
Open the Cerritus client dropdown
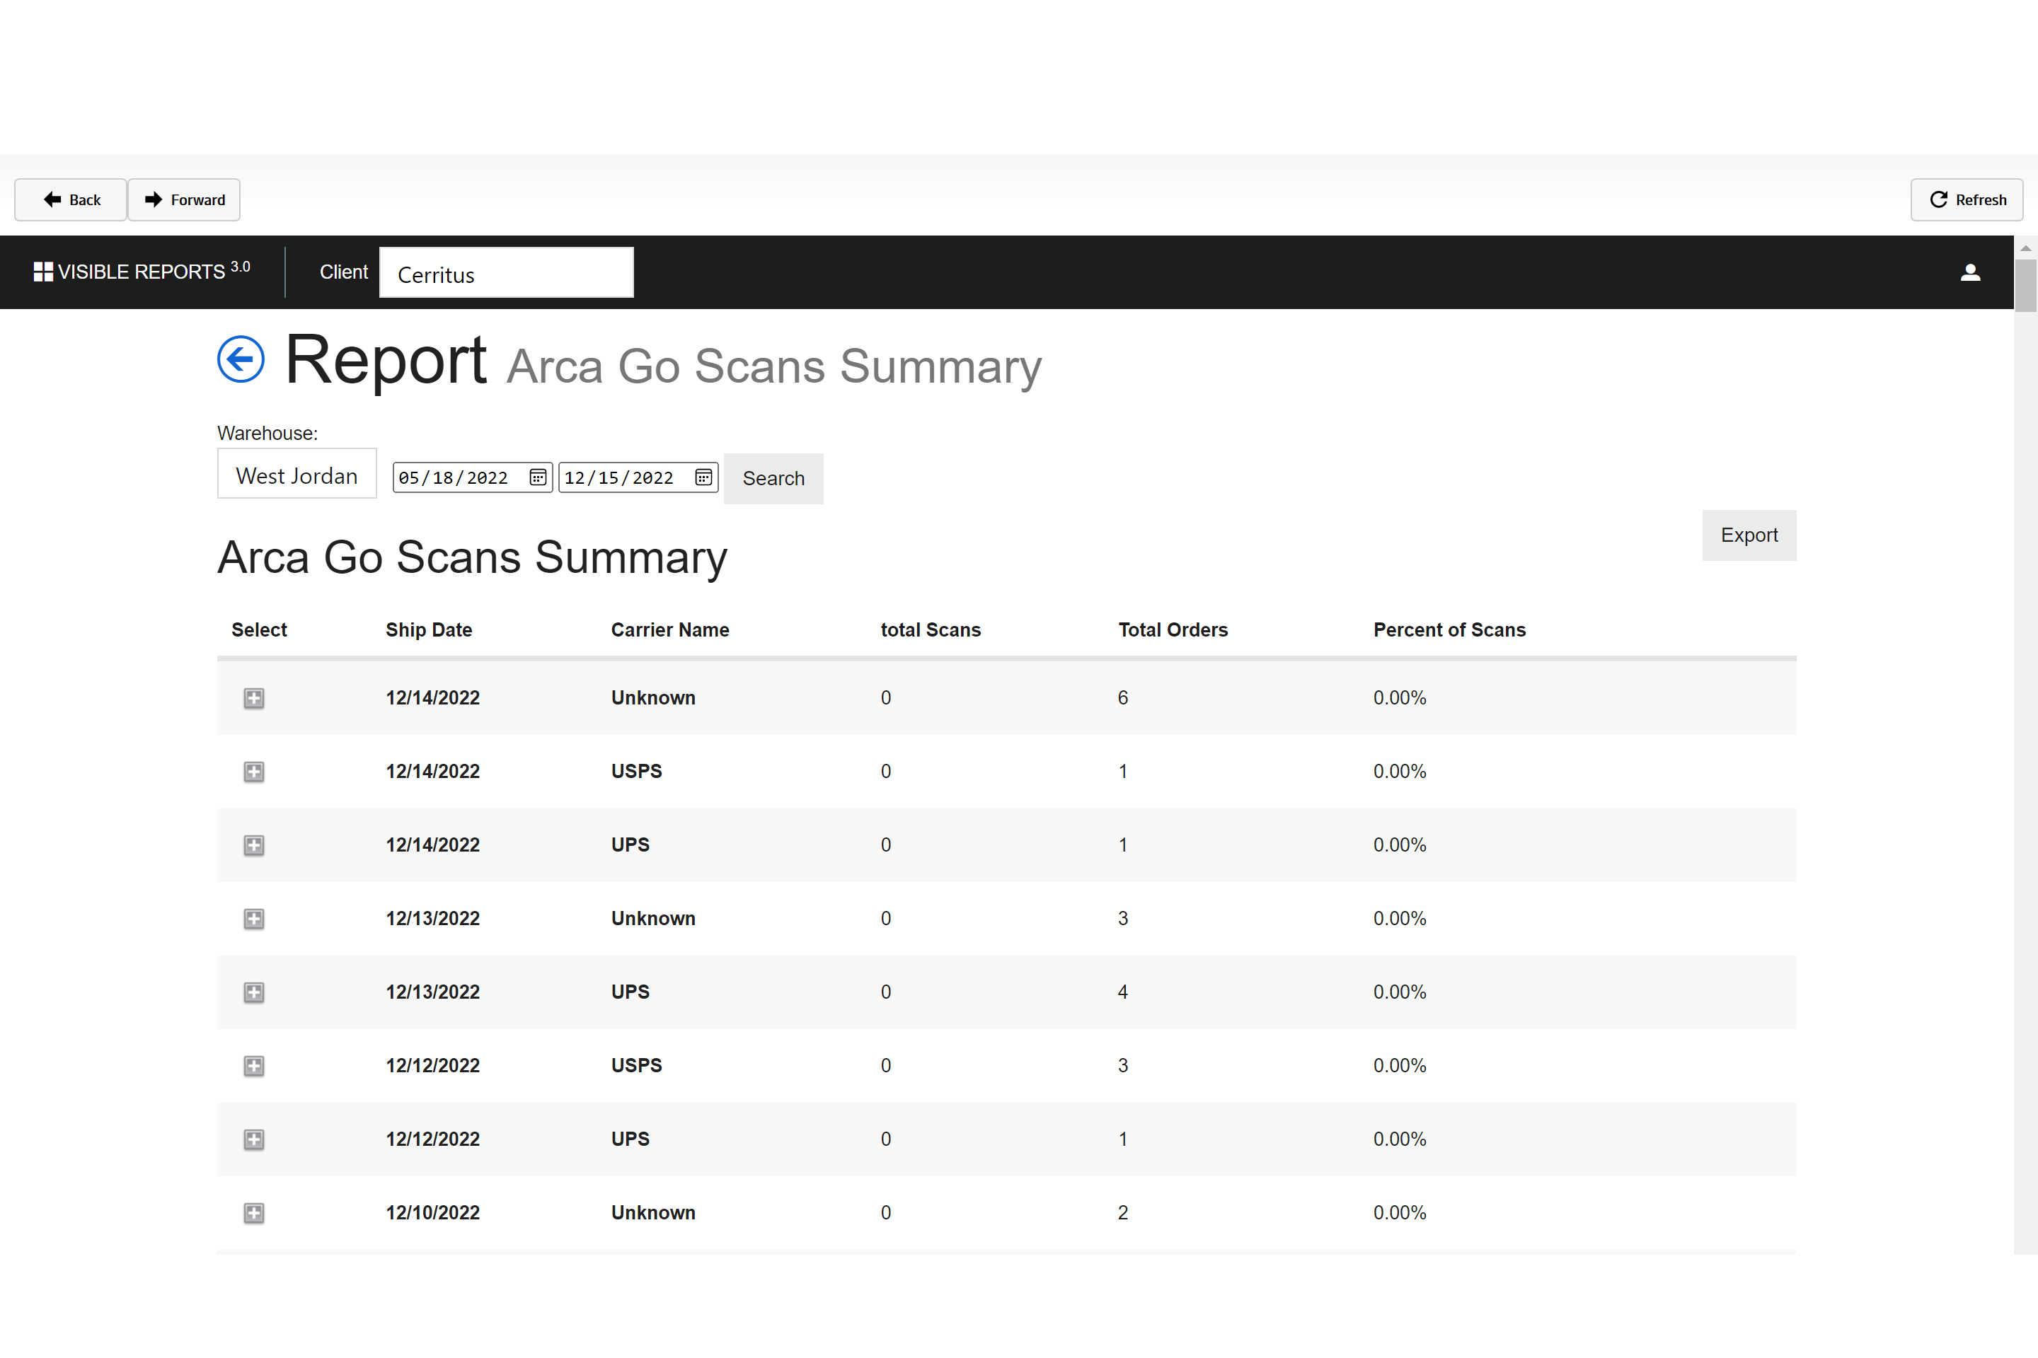click(x=506, y=273)
